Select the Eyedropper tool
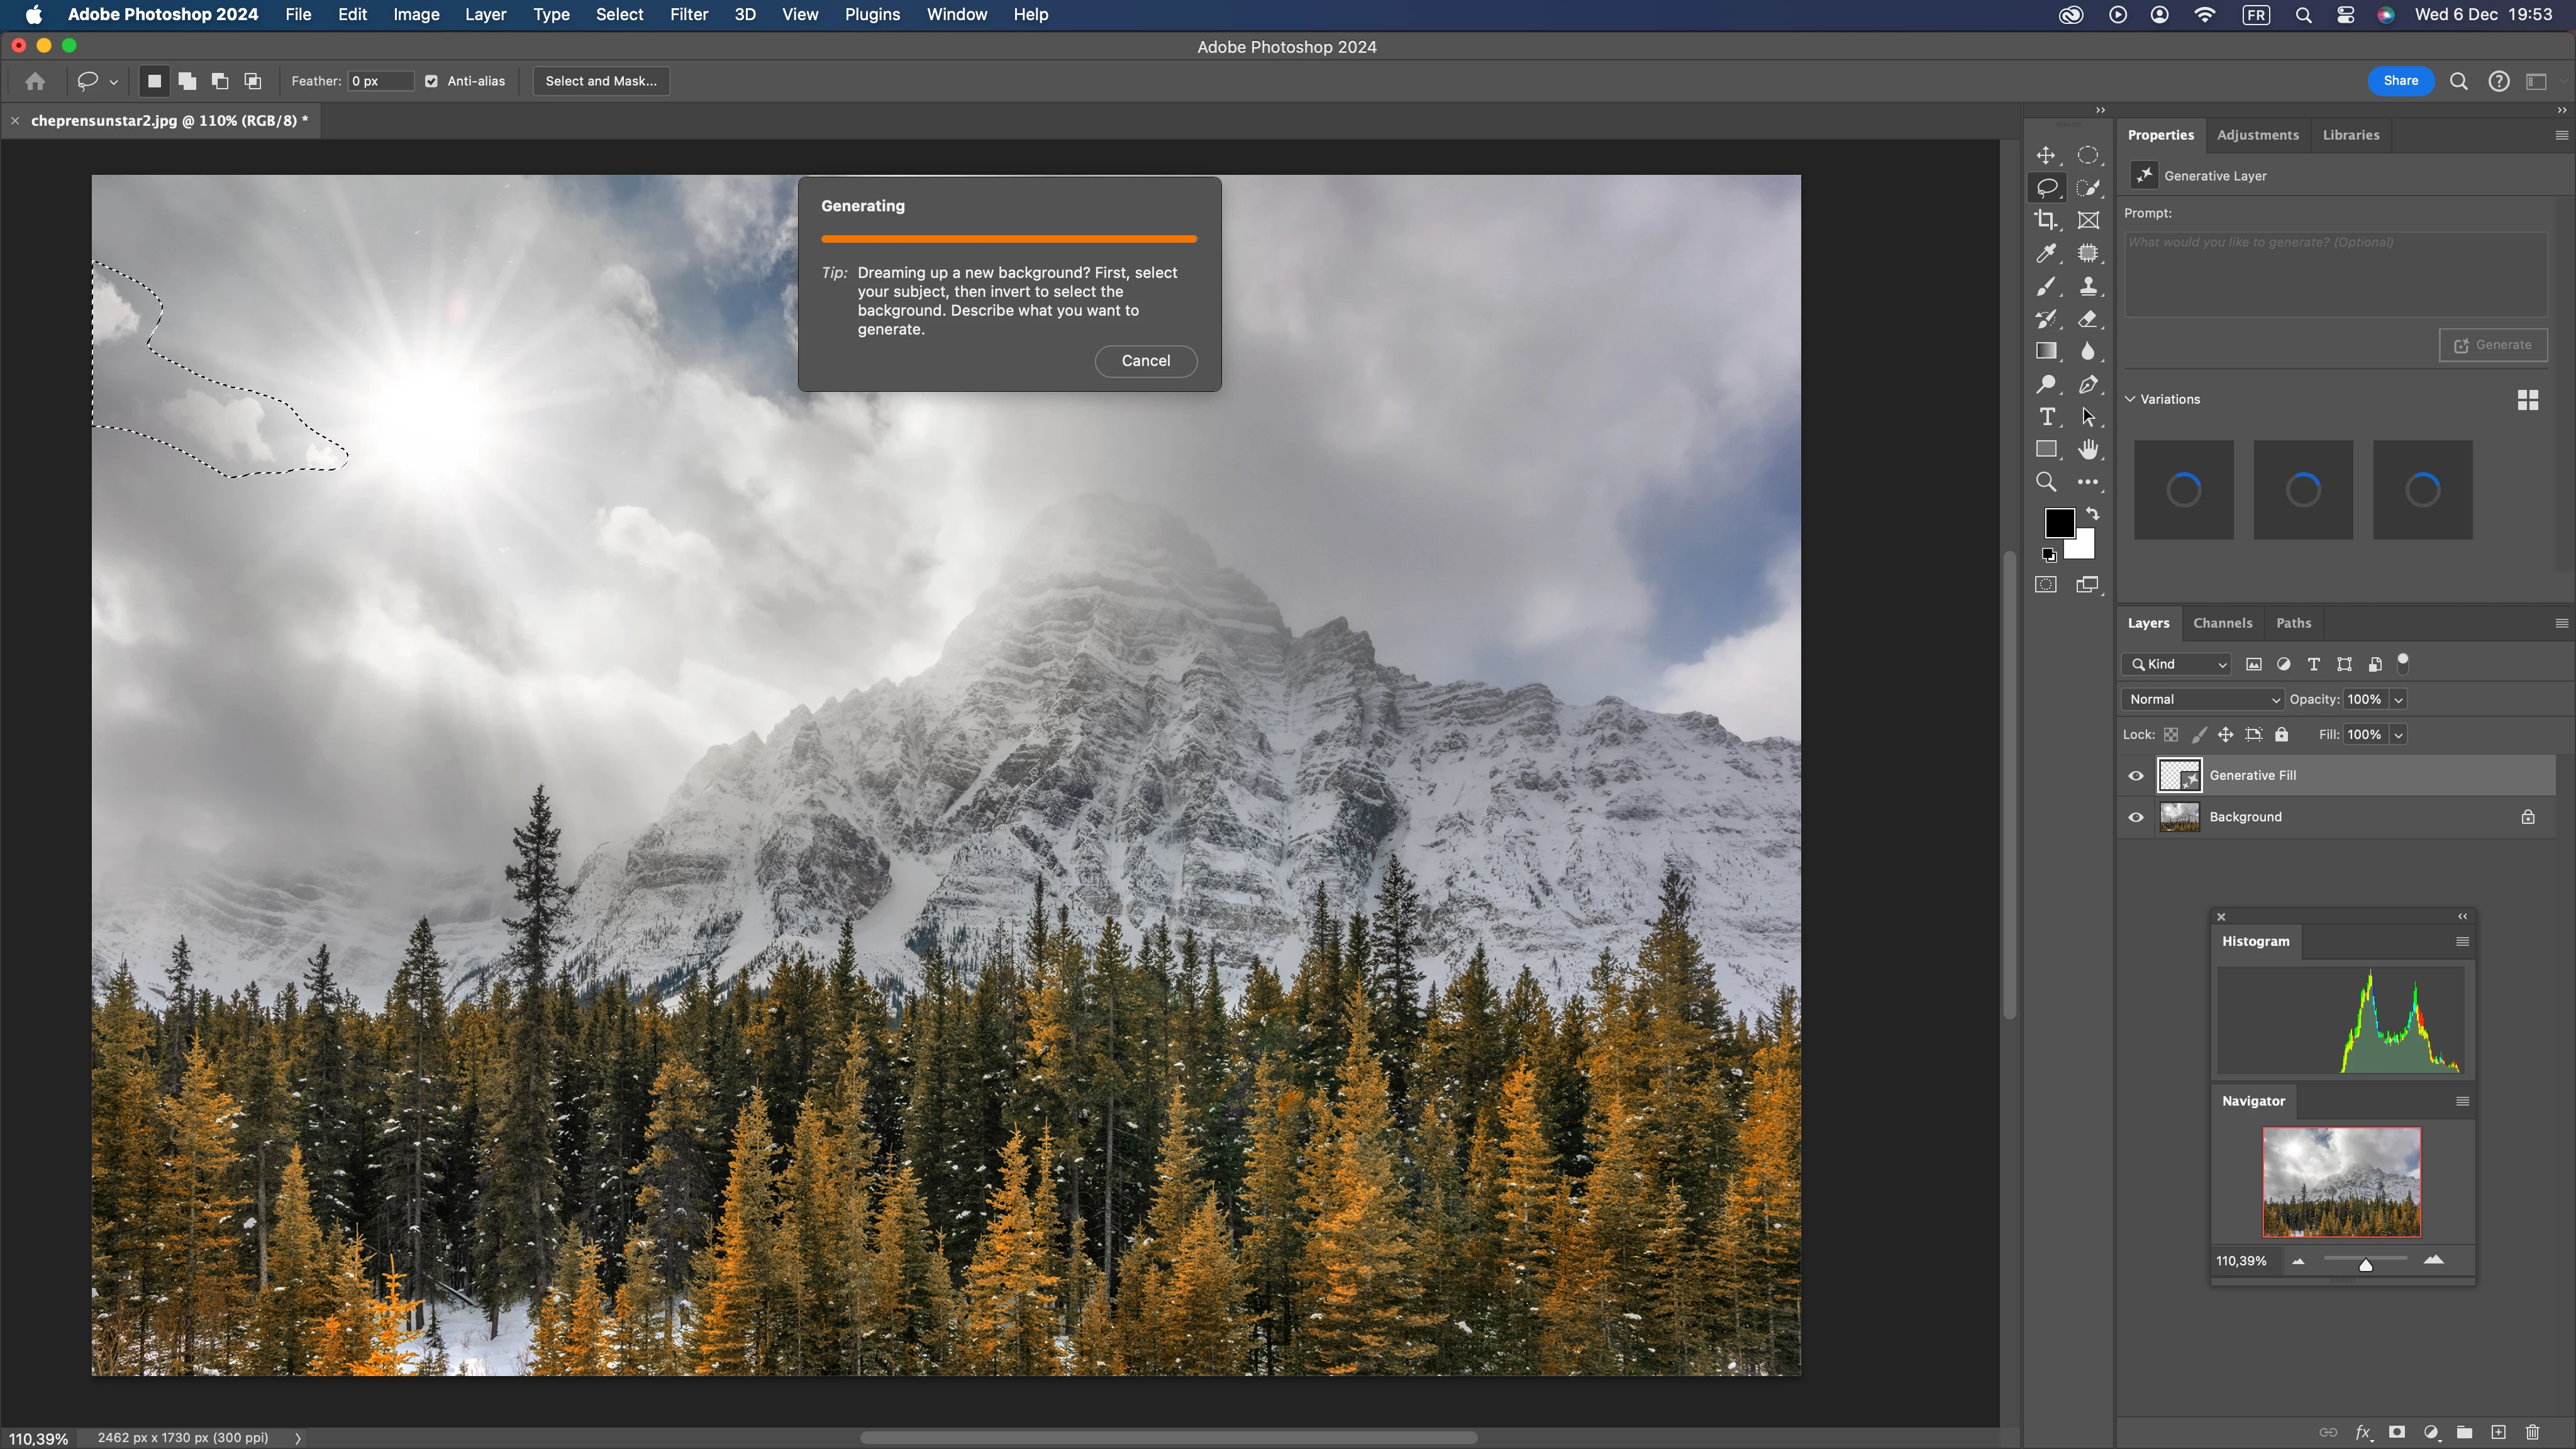 tap(2046, 253)
